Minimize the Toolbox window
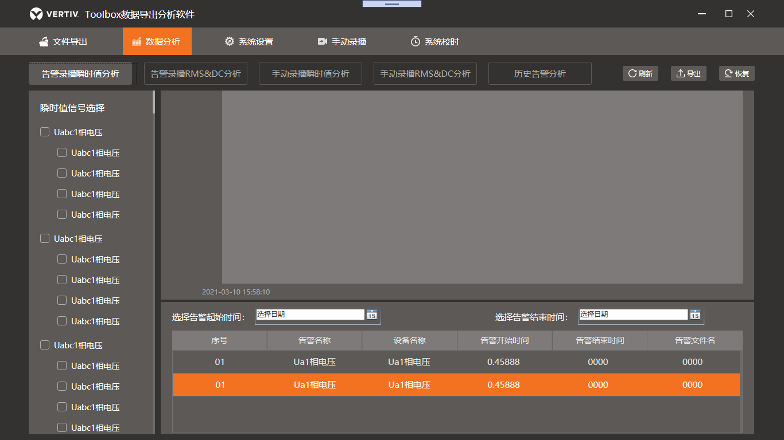This screenshot has height=440, width=784. pyautogui.click(x=701, y=14)
